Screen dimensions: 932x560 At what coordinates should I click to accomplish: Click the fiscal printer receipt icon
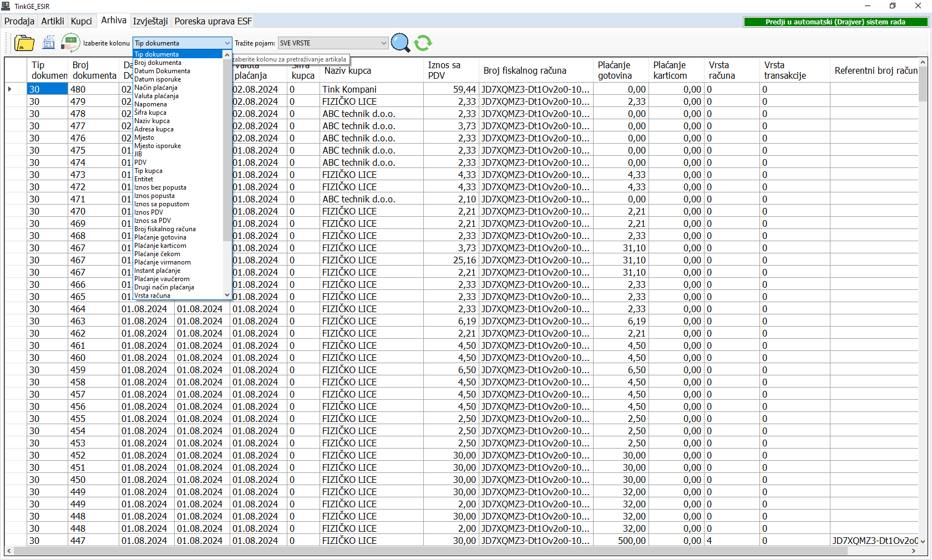(x=48, y=43)
